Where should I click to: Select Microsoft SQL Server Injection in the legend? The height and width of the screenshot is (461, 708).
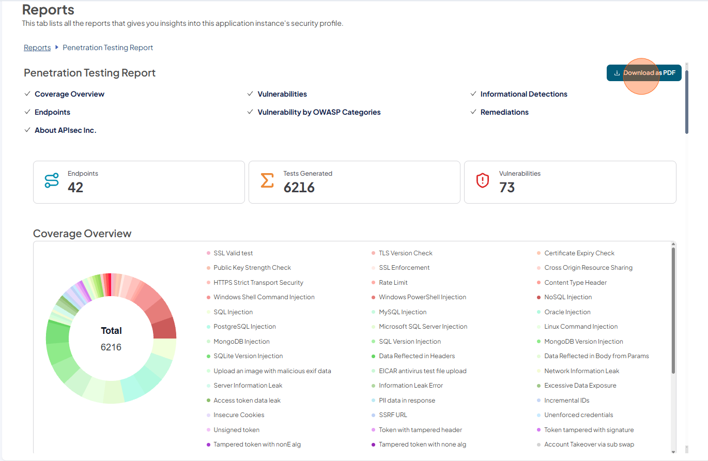(420, 327)
